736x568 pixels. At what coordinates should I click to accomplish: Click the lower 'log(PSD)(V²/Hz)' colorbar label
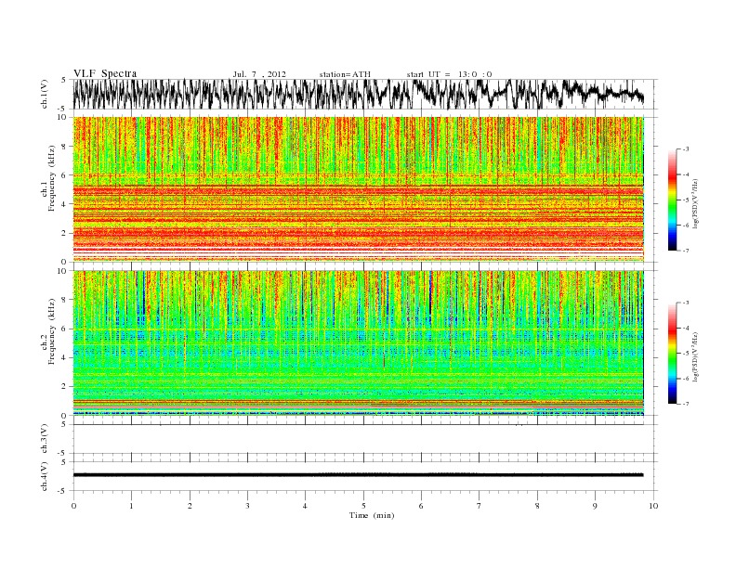pyautogui.click(x=696, y=356)
